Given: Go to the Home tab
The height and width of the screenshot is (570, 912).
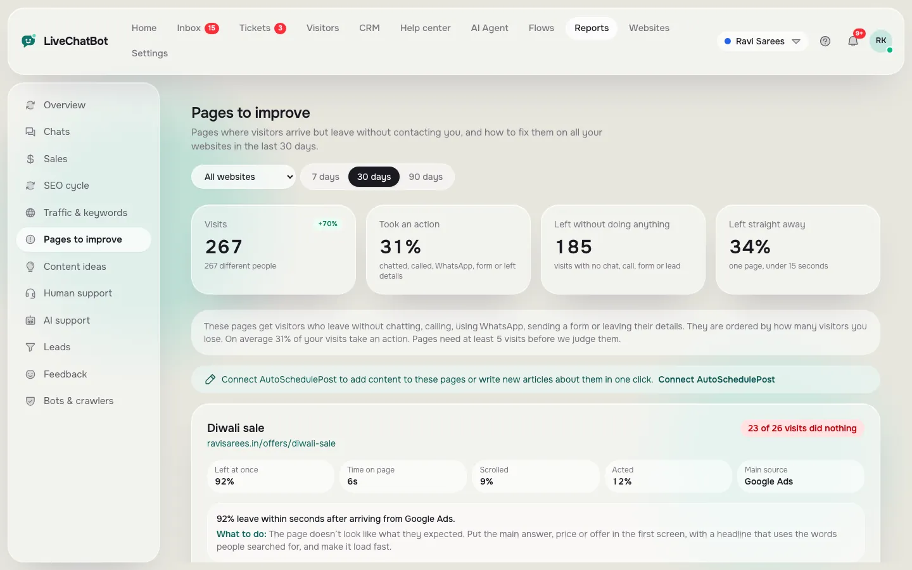Looking at the screenshot, I should point(144,28).
